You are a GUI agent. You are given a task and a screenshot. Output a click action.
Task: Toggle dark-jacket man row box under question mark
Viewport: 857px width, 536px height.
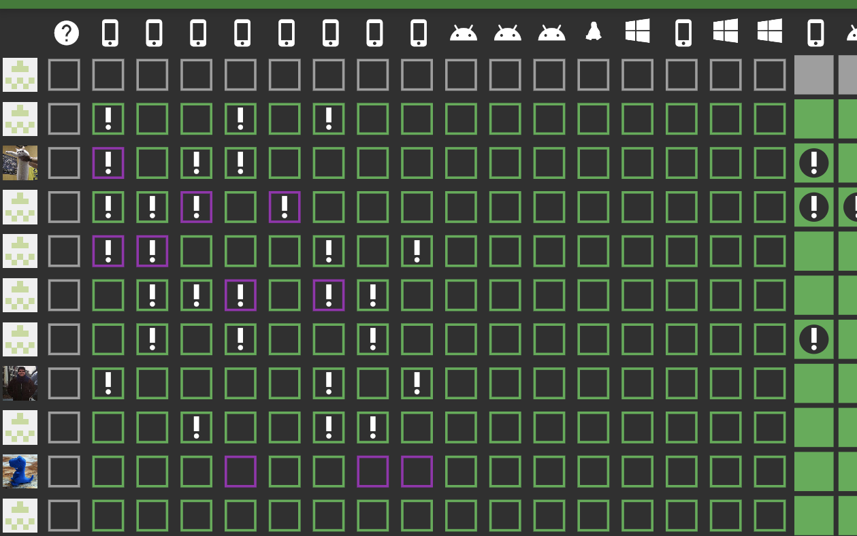point(64,383)
